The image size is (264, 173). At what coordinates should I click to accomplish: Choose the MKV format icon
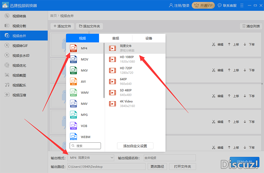tap(74, 70)
